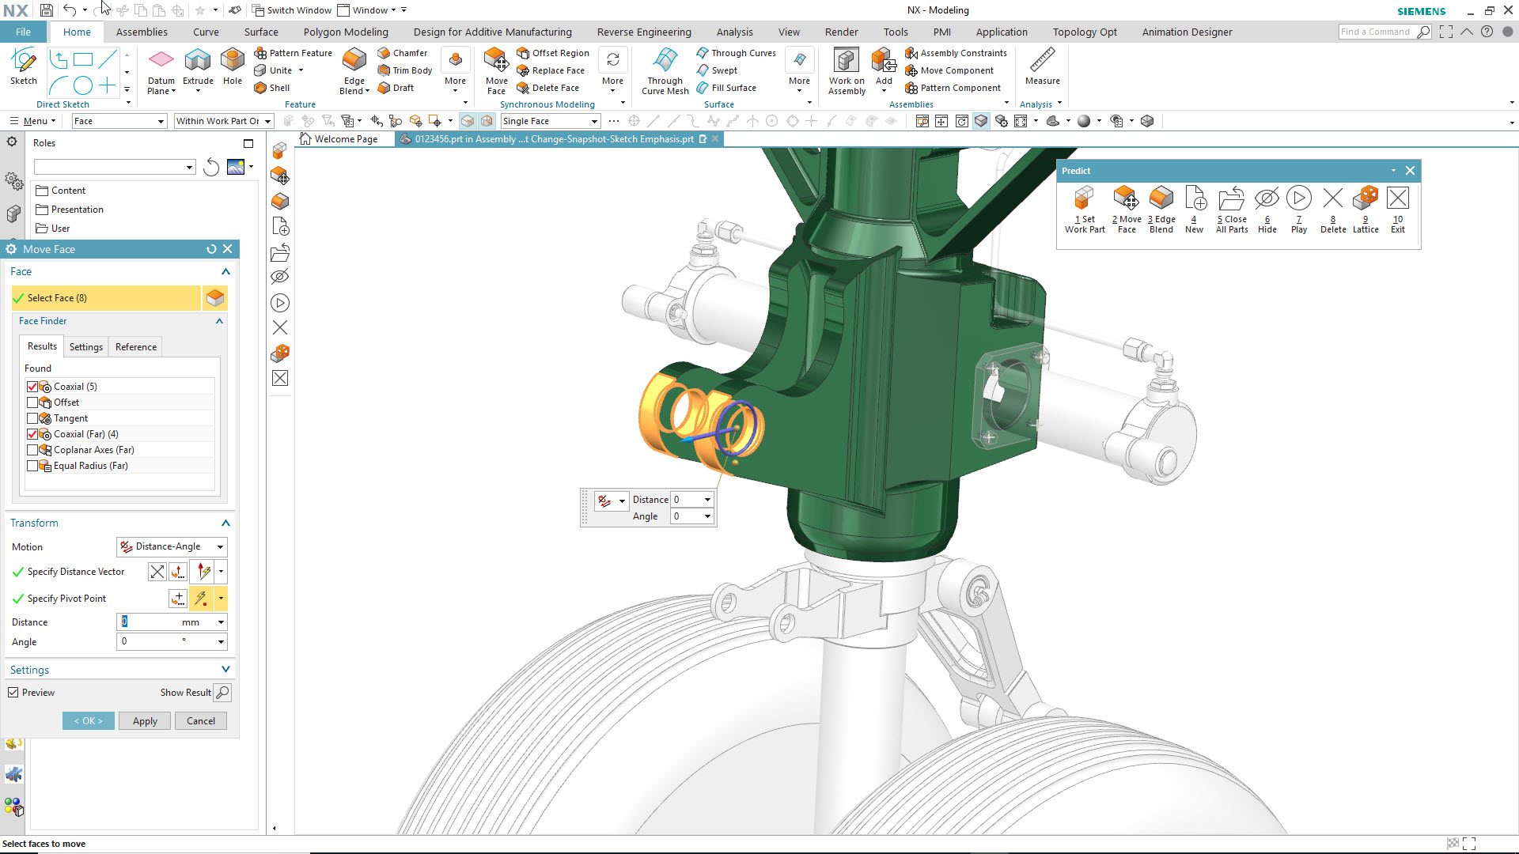
Task: Enable the Tangent face finder checkbox
Action: point(32,418)
